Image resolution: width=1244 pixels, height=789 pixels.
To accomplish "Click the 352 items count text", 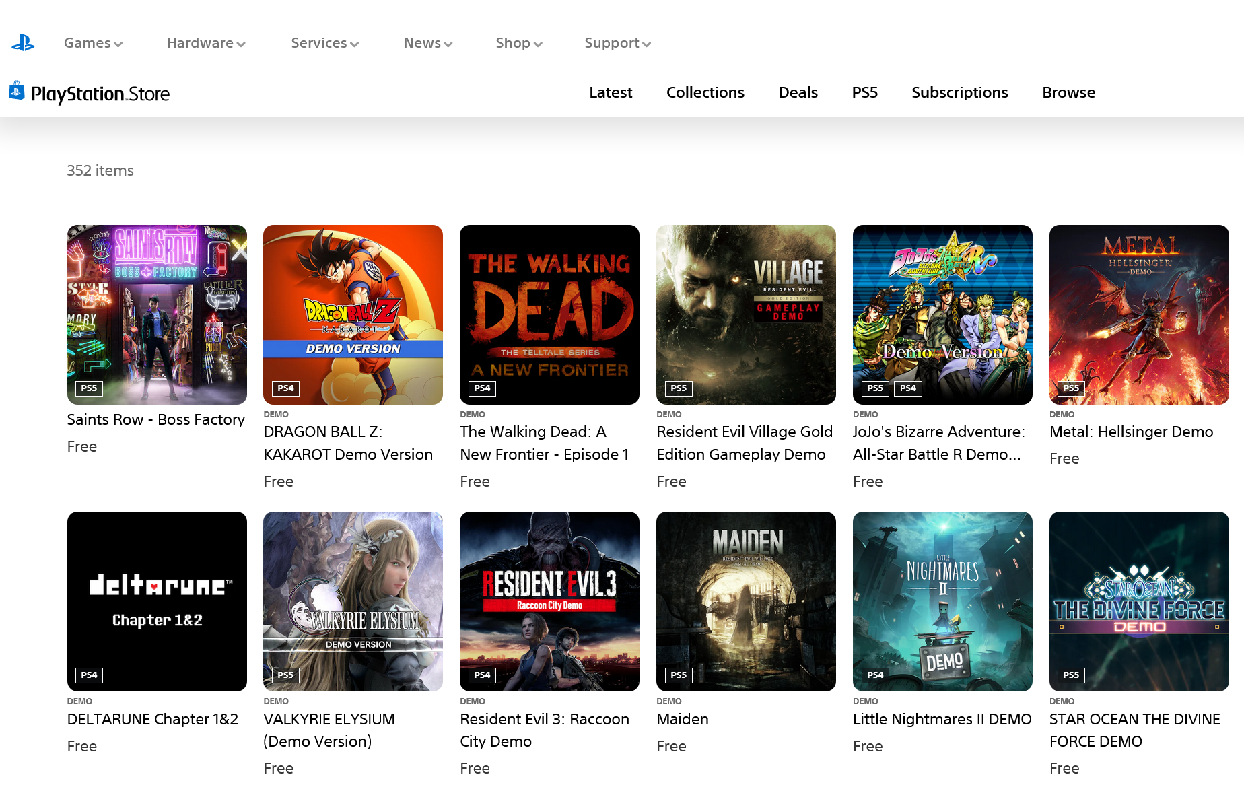I will [x=100, y=170].
